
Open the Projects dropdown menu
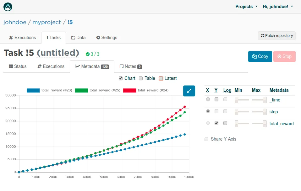[246, 7]
